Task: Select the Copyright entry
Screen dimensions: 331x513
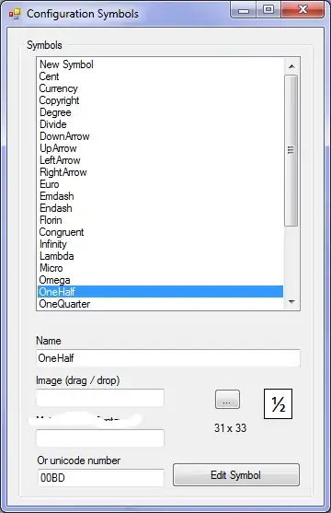Action: click(160, 100)
